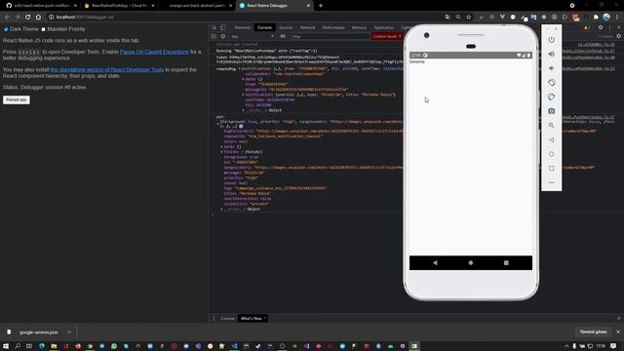
Task: Tap Android recents button on phone screen
Action: (x=506, y=262)
